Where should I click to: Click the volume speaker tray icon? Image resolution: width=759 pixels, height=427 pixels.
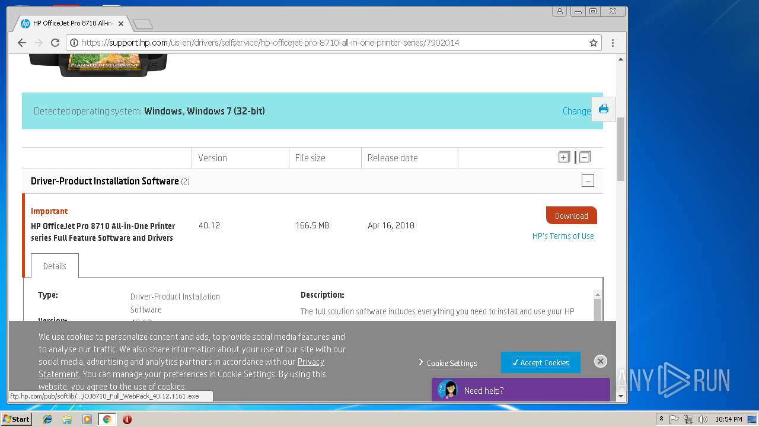click(702, 419)
